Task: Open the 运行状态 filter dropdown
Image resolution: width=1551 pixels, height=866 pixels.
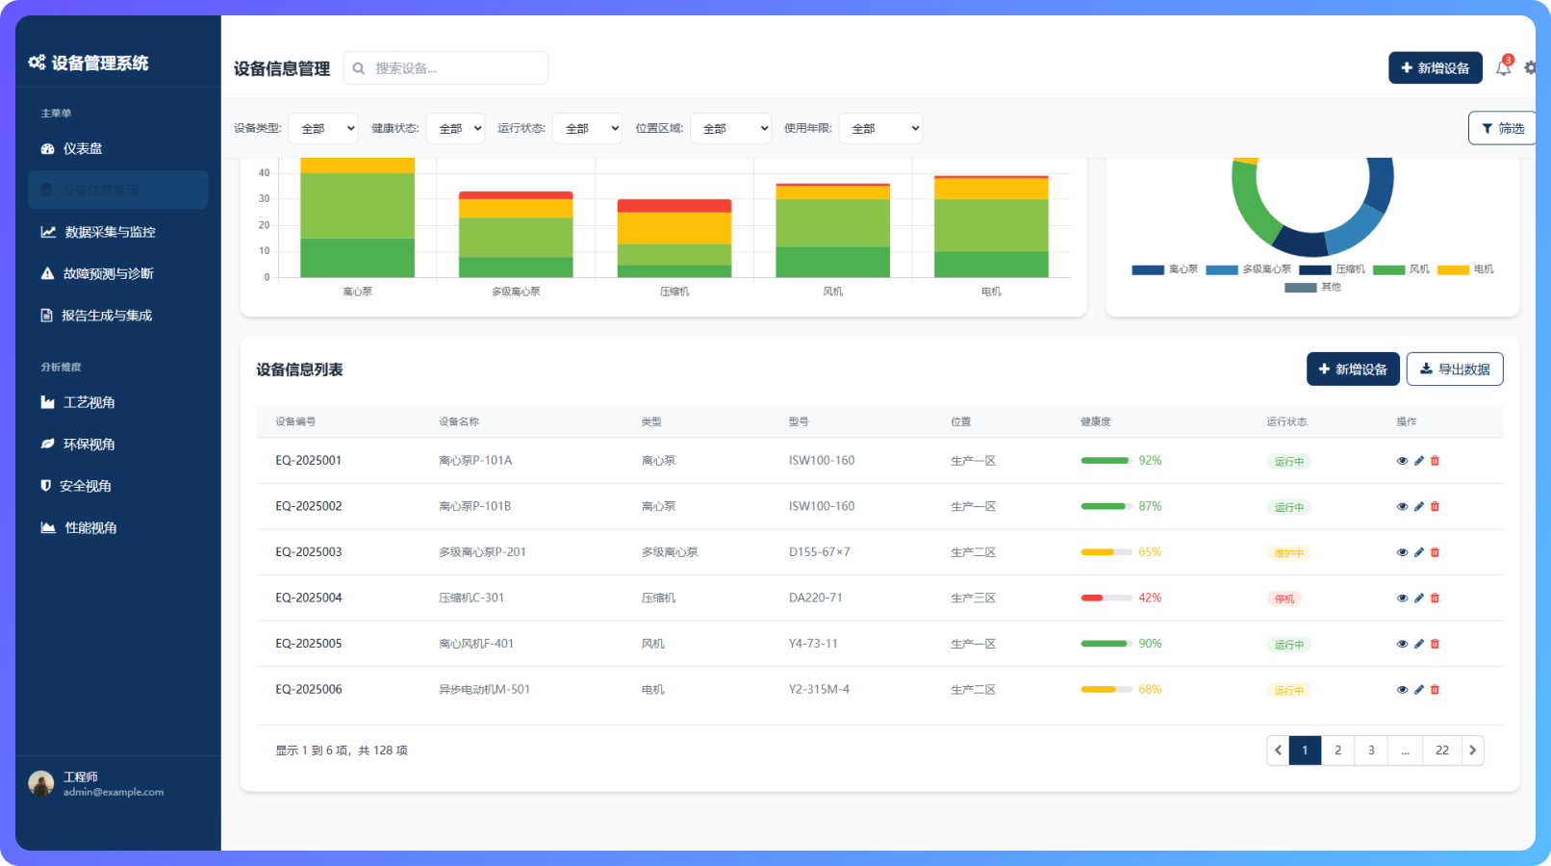Action: pyautogui.click(x=587, y=128)
